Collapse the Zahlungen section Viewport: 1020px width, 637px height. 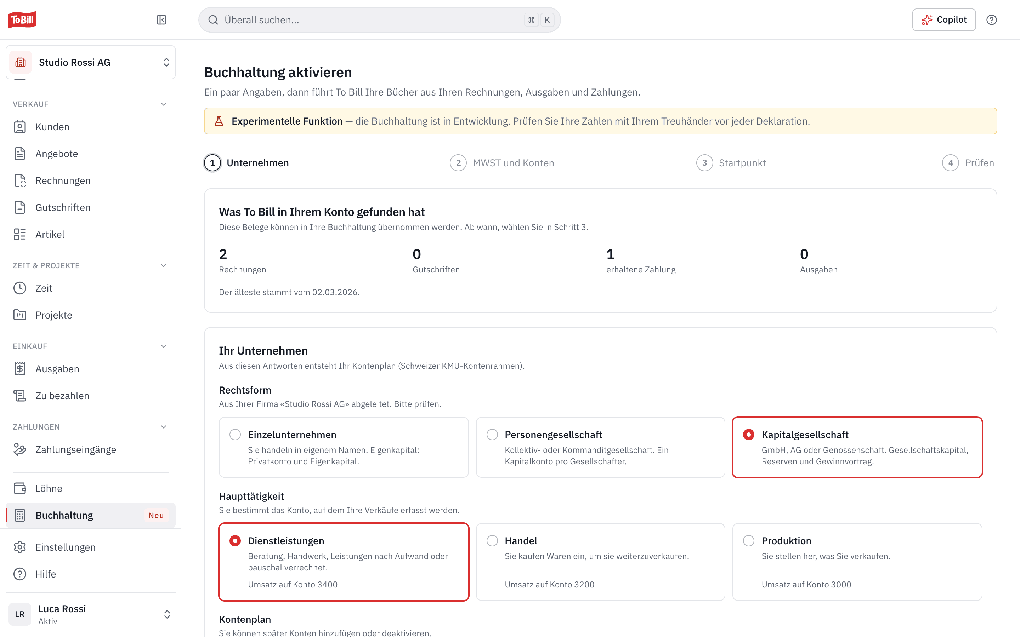click(x=164, y=427)
